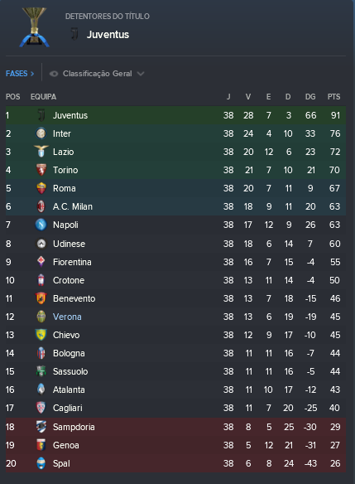
Task: Open the Classificação Geral view dropdown
Action: click(97, 74)
